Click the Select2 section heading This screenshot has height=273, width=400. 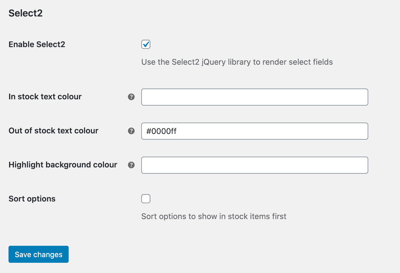coord(26,13)
